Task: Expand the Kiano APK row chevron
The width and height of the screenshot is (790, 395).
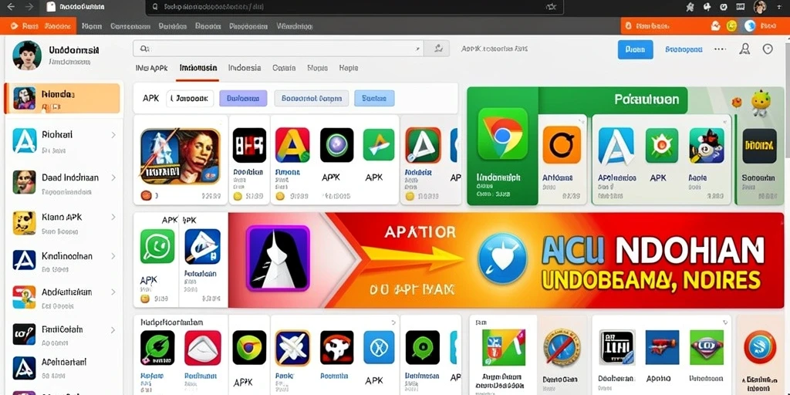Action: click(x=113, y=217)
